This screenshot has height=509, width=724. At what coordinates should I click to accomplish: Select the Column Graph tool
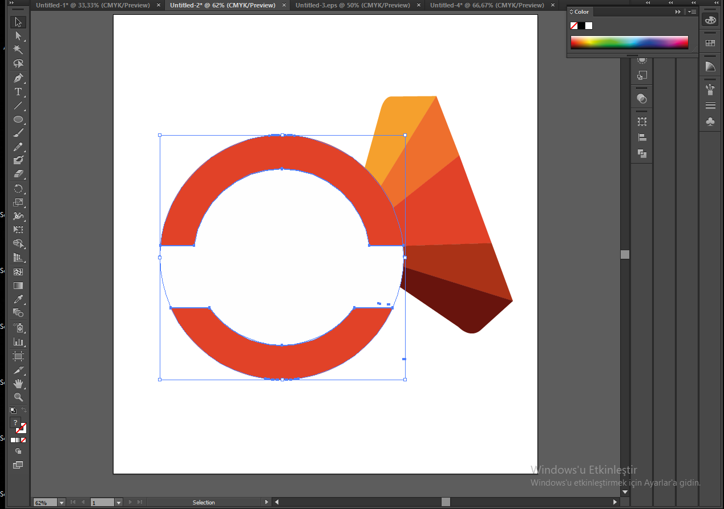[x=18, y=341]
